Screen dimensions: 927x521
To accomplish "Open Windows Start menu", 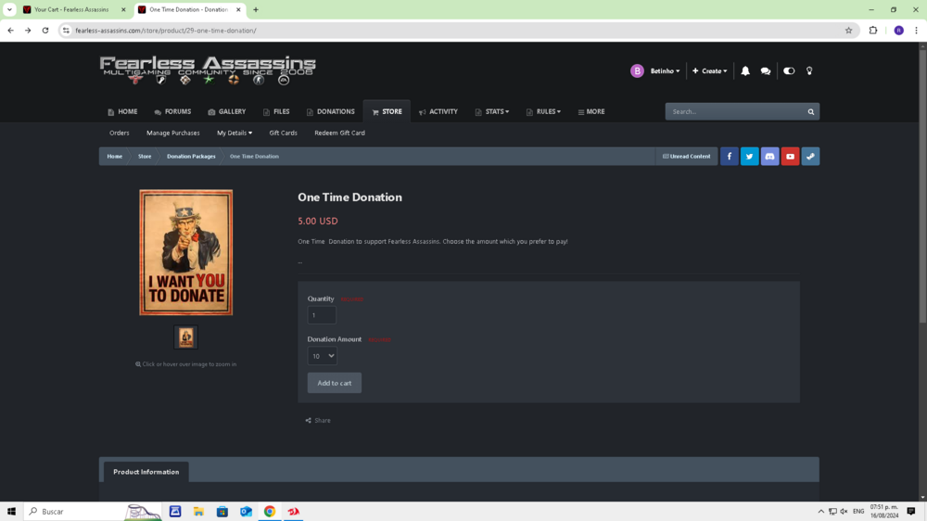I will 11,511.
